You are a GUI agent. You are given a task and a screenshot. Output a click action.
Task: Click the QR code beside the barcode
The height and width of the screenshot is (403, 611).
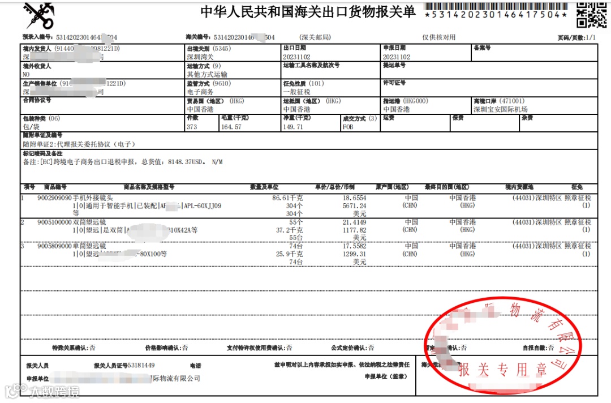tap(592, 15)
